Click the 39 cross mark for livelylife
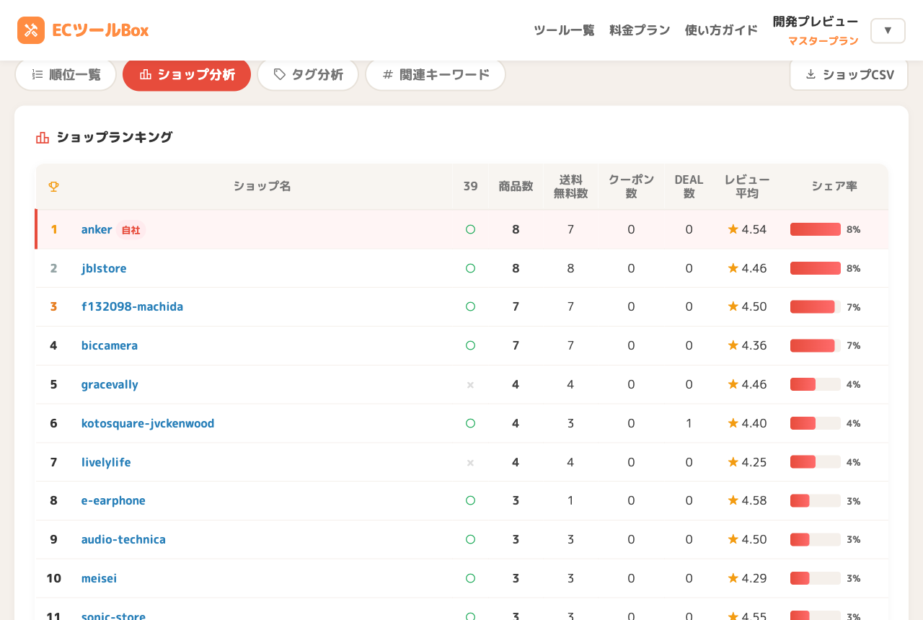The width and height of the screenshot is (923, 620). point(470,463)
